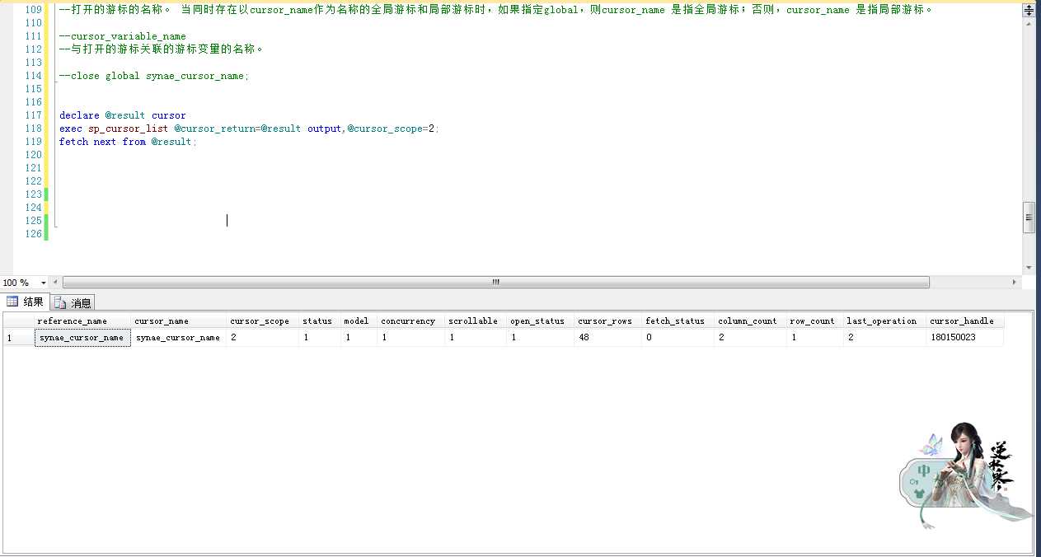The height and width of the screenshot is (557, 1041).
Task: Switch to the 消息 messages tab
Action: point(73,302)
